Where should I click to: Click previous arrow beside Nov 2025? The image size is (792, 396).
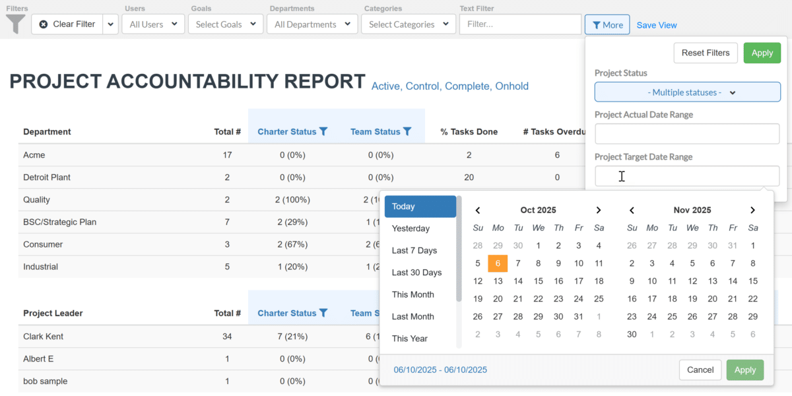point(632,211)
